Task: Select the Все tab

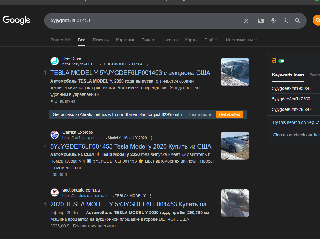Action: [82, 40]
